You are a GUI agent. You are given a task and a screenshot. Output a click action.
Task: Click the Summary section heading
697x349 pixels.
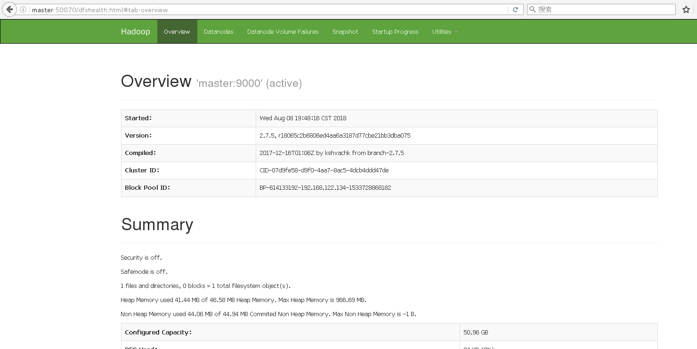point(157,225)
